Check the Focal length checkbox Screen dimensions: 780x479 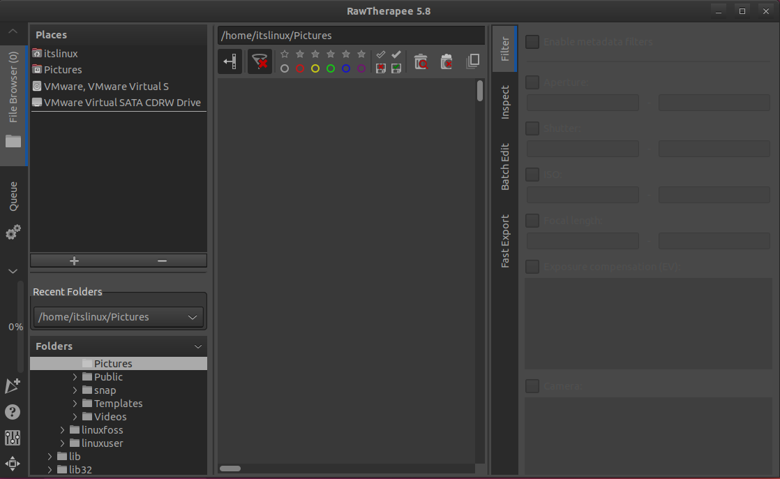pyautogui.click(x=532, y=221)
